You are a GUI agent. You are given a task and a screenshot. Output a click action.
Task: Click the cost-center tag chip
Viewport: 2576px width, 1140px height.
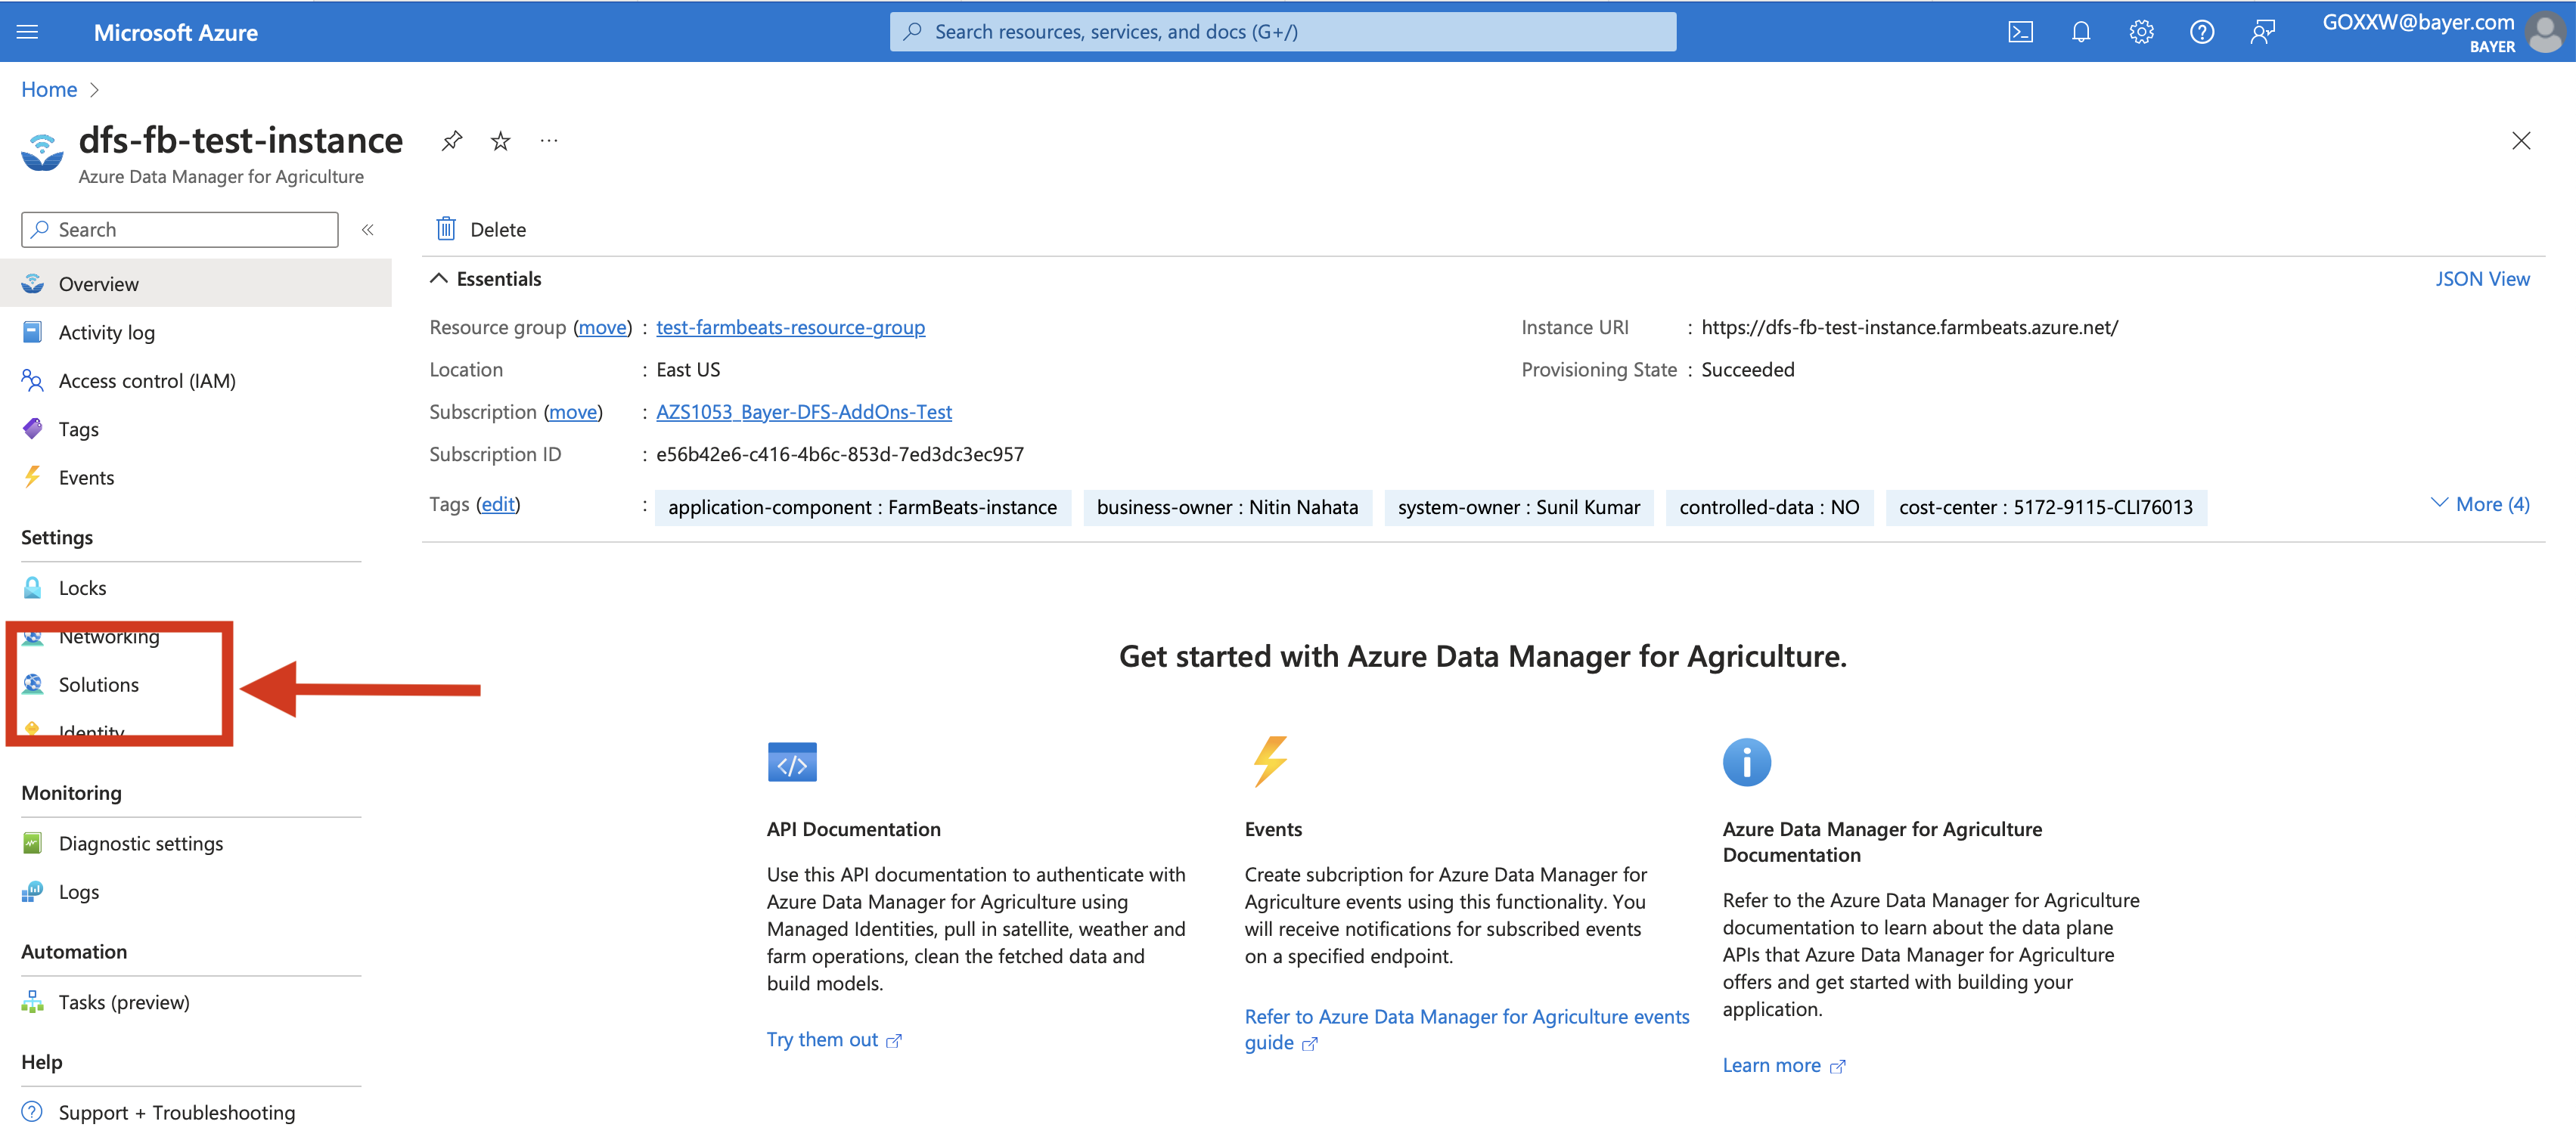pyautogui.click(x=2045, y=506)
